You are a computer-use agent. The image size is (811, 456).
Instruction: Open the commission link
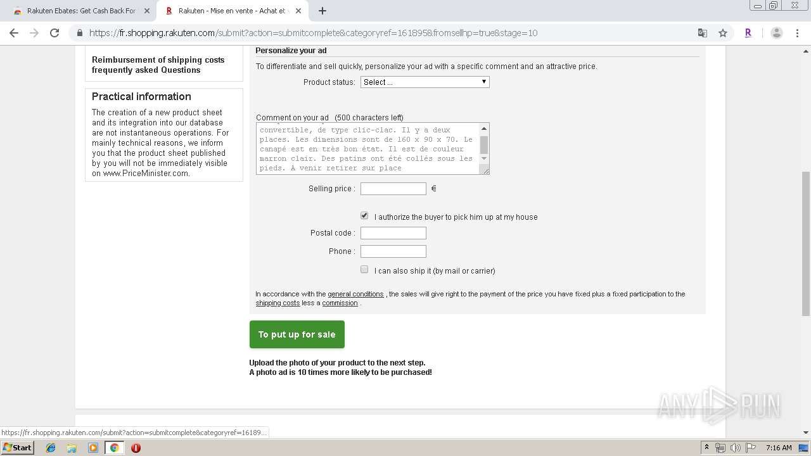click(x=340, y=303)
